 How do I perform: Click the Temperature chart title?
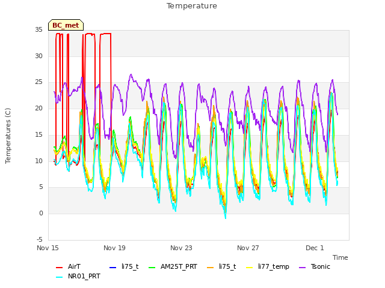192,6
